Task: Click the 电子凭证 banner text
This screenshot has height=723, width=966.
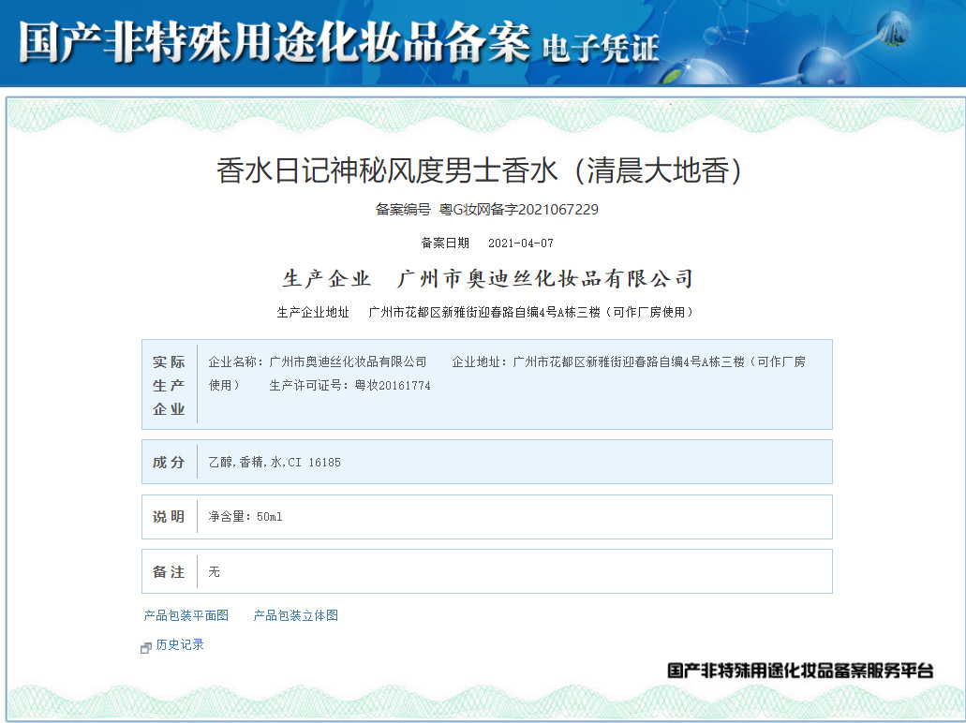Action: [x=601, y=48]
